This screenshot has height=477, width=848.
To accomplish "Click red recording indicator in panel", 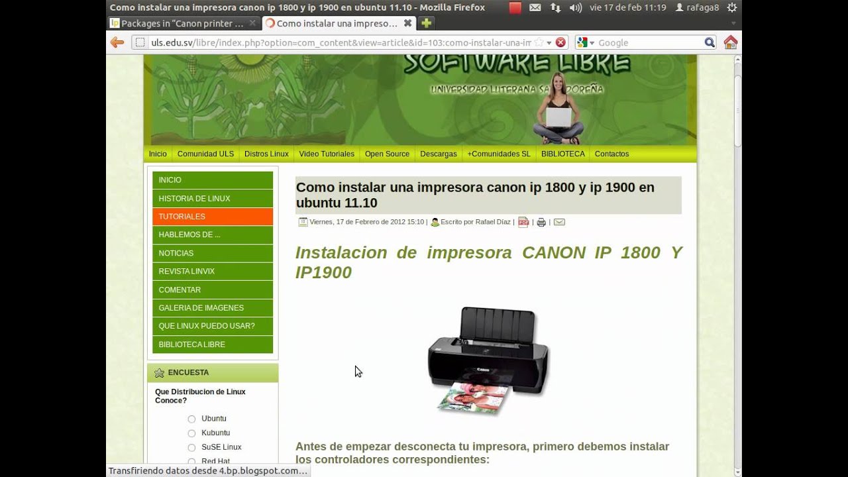I will point(515,8).
